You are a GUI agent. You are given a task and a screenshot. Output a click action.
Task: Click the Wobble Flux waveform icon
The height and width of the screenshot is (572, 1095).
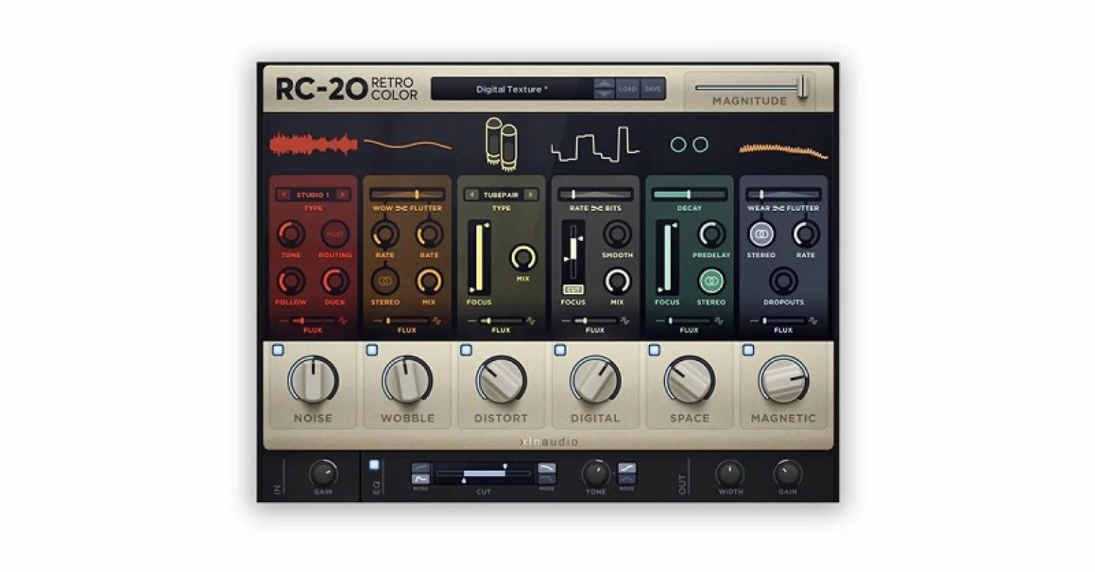click(x=437, y=321)
